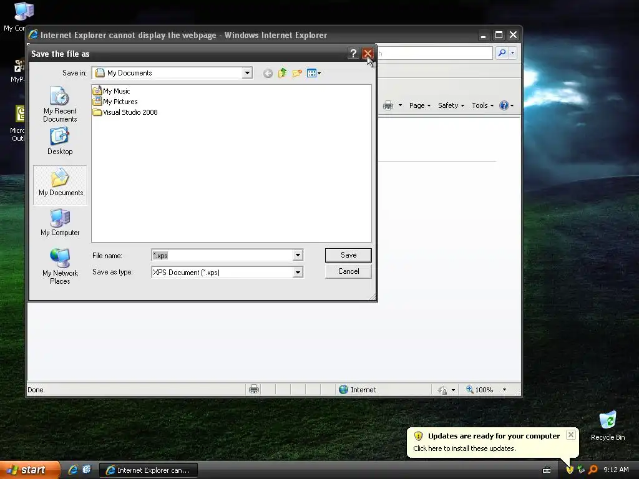
Task: Expand the File name dropdown arrow
Action: (298, 255)
